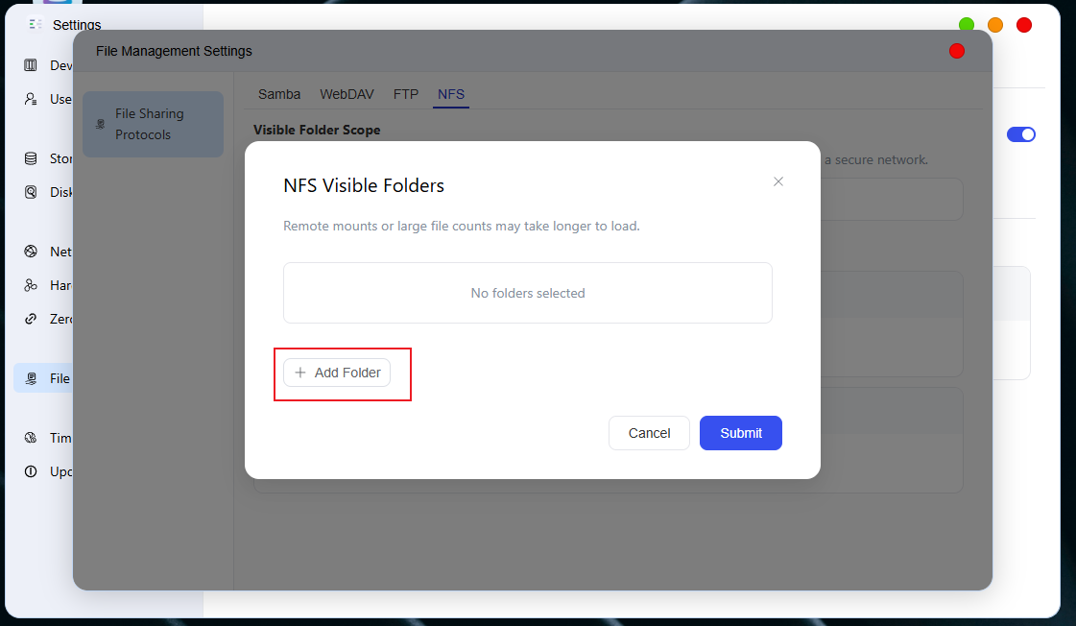
Task: Click the Settings app logo icon
Action: click(x=36, y=24)
